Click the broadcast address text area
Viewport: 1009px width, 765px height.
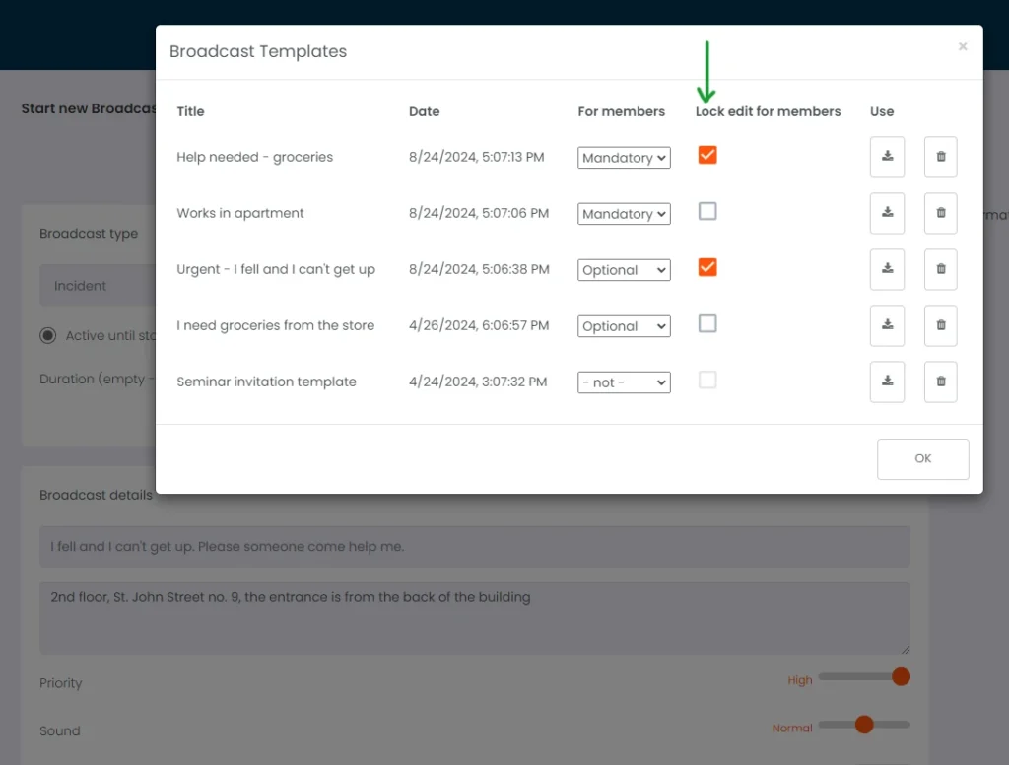click(x=474, y=617)
